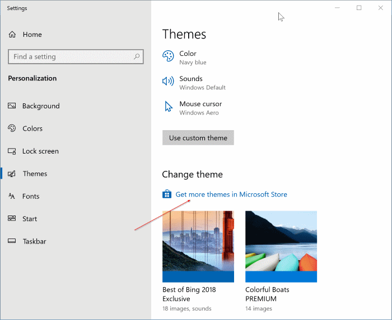Close the Settings window
392x320 pixels.
tap(380, 8)
